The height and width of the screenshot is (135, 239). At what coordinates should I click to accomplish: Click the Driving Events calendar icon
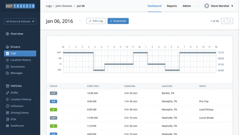pyautogui.click(x=7, y=113)
